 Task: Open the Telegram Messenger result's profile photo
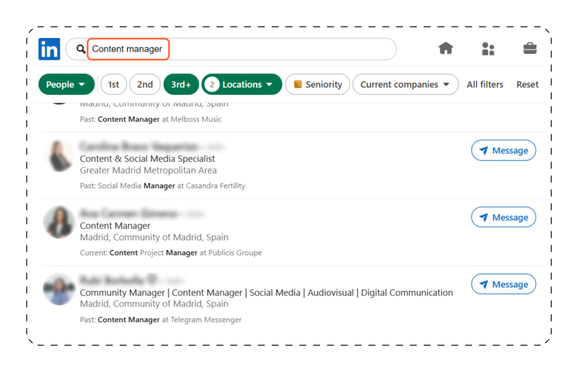click(59, 289)
